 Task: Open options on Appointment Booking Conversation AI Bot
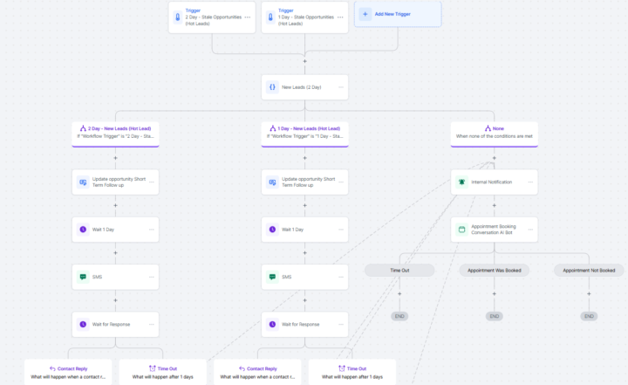[x=530, y=230]
